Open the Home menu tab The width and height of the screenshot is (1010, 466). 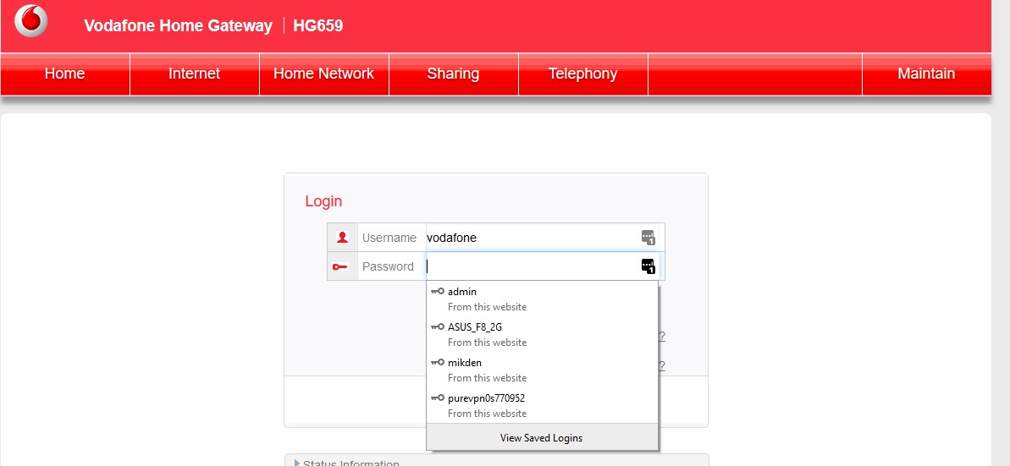tap(65, 74)
